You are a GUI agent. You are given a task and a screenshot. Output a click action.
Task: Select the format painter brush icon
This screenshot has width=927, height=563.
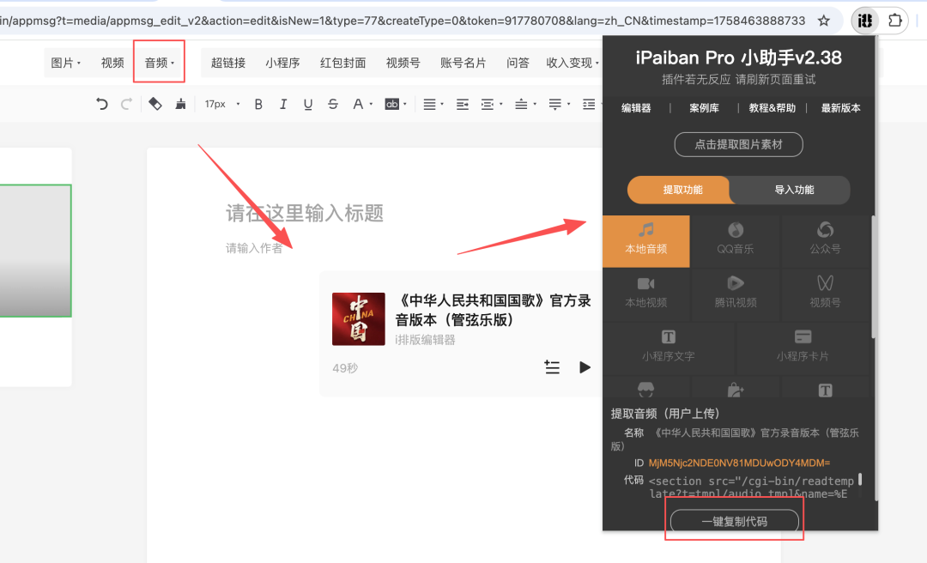[180, 104]
